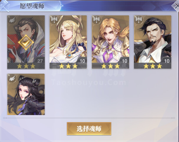Click the 选择魂师 button

click(x=89, y=129)
